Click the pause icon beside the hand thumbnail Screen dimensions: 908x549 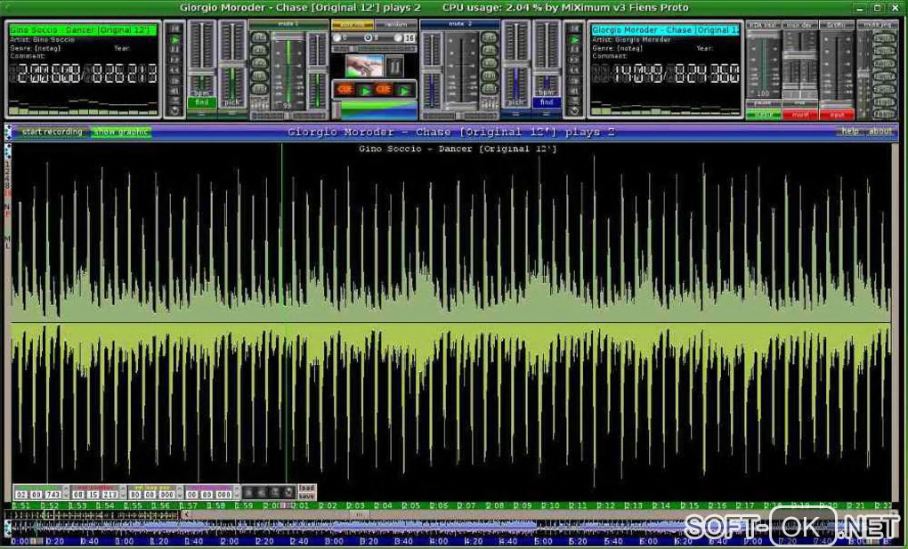(394, 66)
